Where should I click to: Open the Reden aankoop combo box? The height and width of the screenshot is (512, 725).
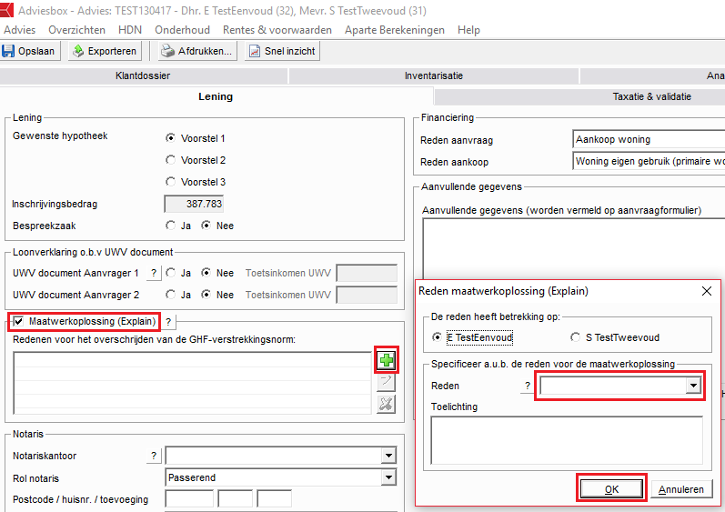(x=649, y=161)
